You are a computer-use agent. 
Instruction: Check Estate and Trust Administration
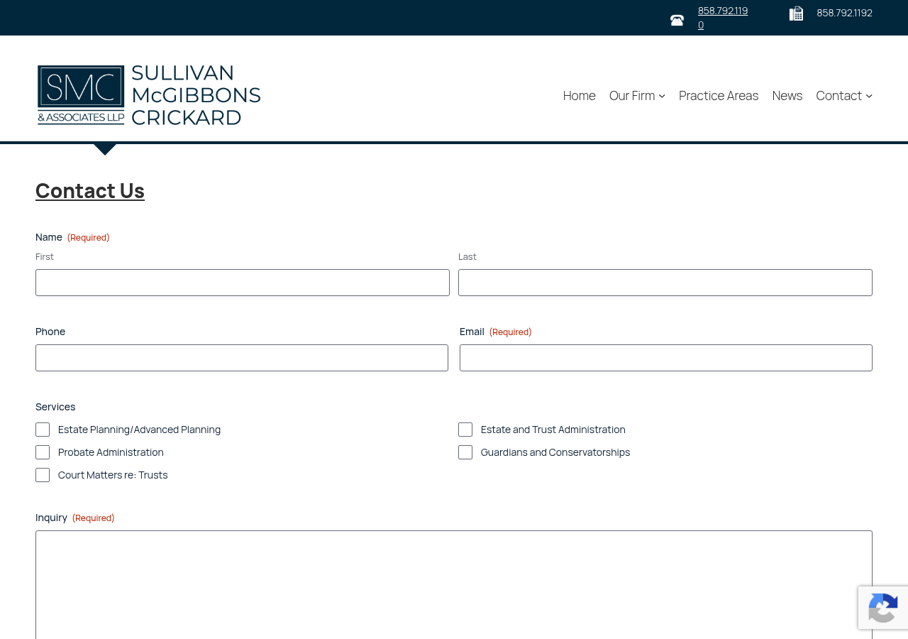coord(465,430)
